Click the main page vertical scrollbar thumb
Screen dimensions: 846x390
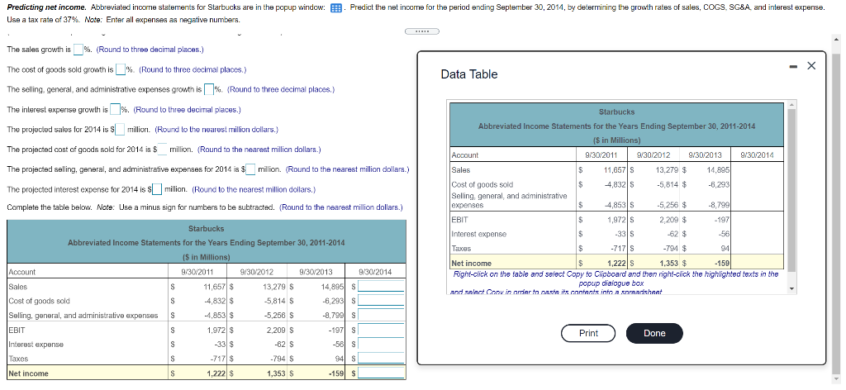point(836,213)
